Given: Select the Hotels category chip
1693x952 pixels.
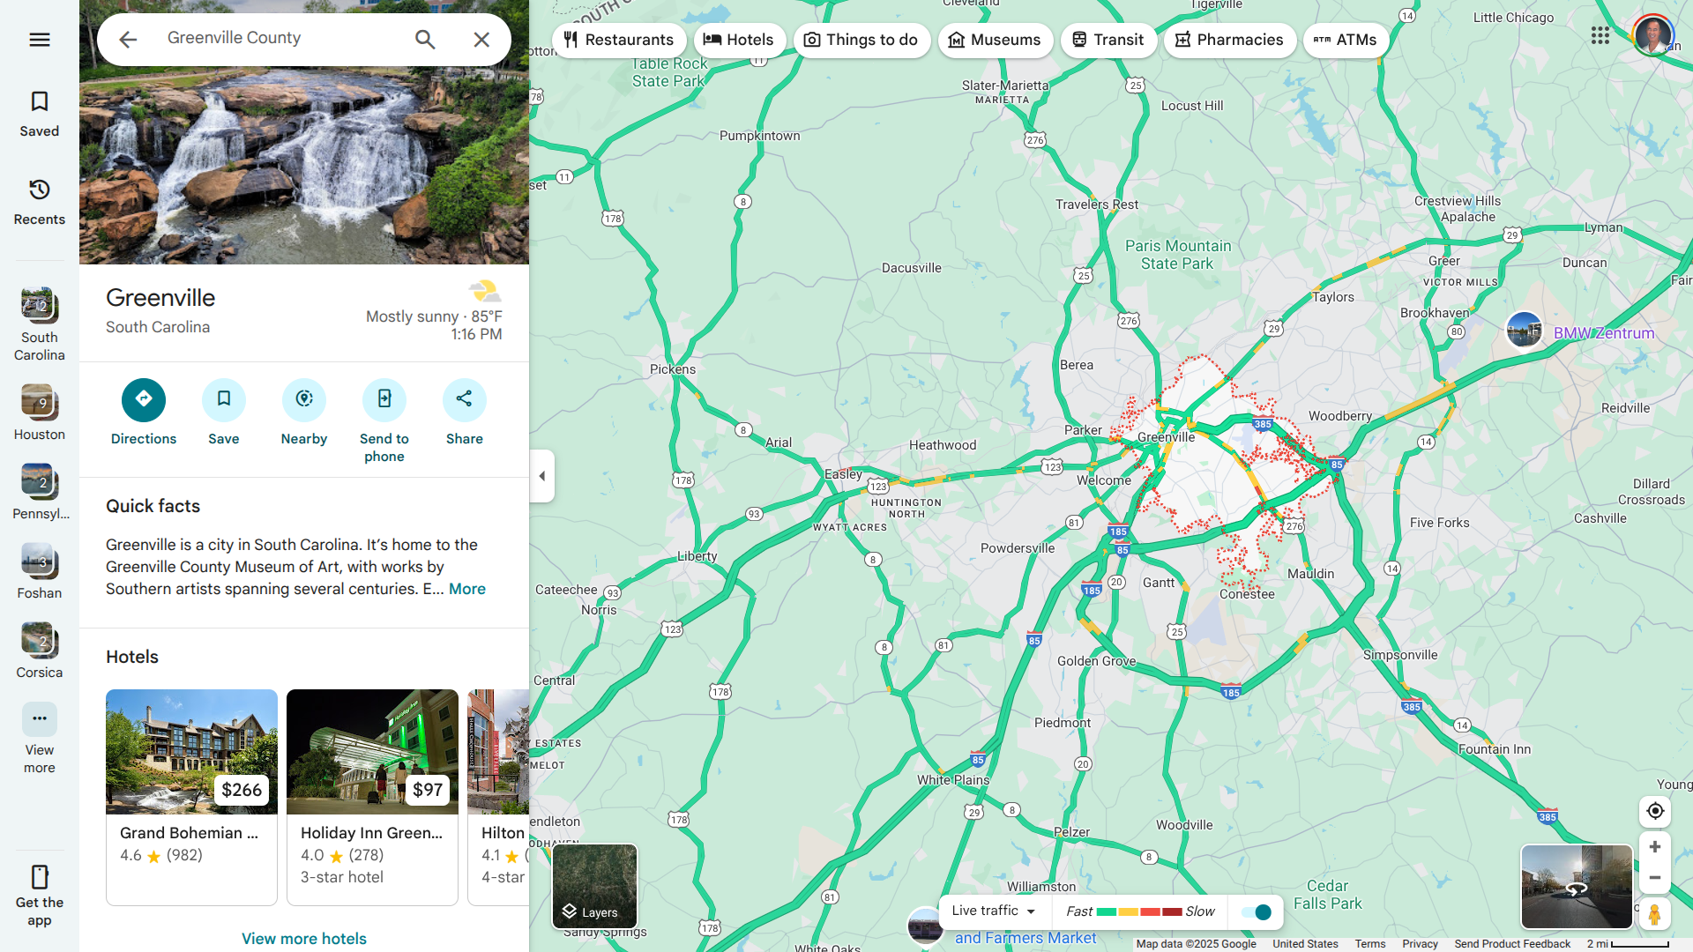Looking at the screenshot, I should click(739, 40).
